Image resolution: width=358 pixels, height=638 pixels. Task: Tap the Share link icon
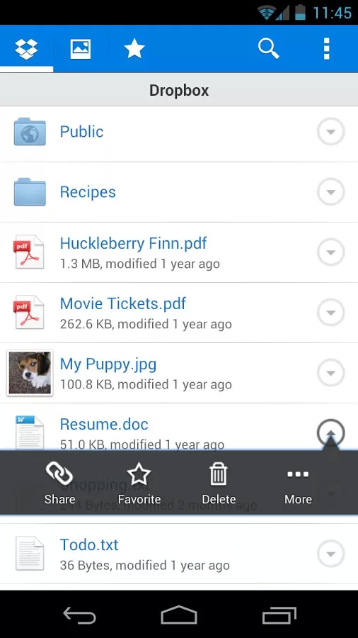tap(59, 483)
